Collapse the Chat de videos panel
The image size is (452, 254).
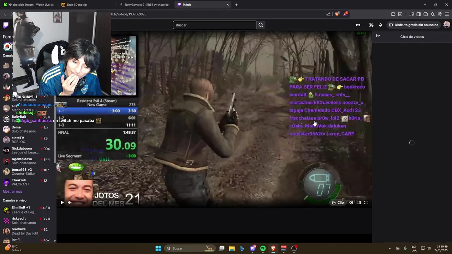(x=378, y=36)
